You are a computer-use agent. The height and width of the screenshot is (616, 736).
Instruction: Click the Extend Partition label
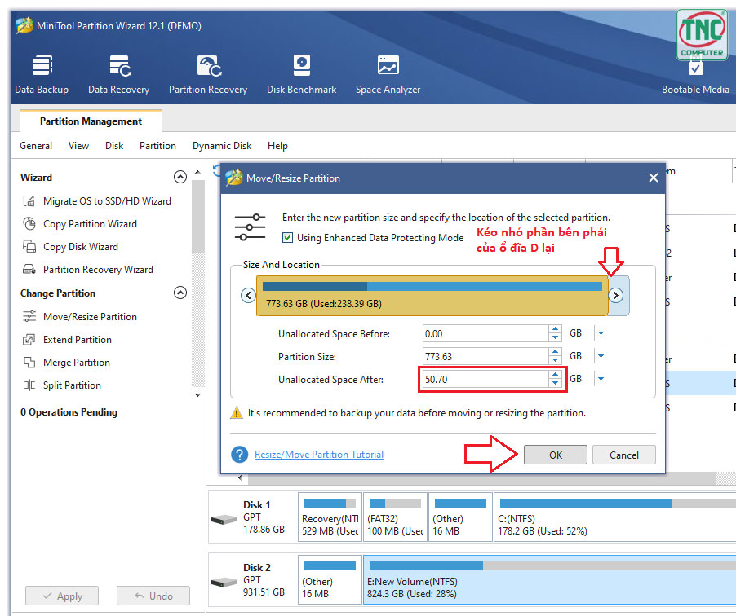click(78, 340)
